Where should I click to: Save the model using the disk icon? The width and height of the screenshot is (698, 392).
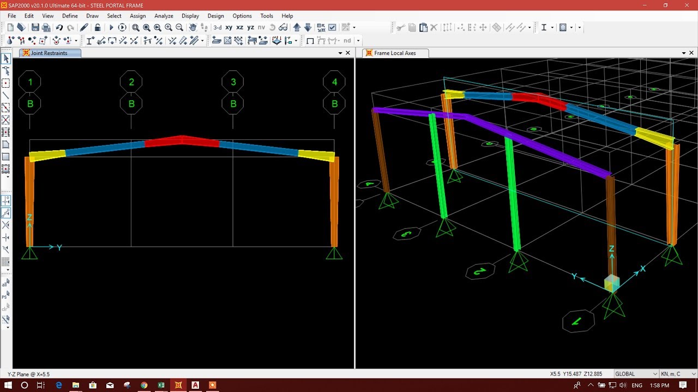pos(35,27)
